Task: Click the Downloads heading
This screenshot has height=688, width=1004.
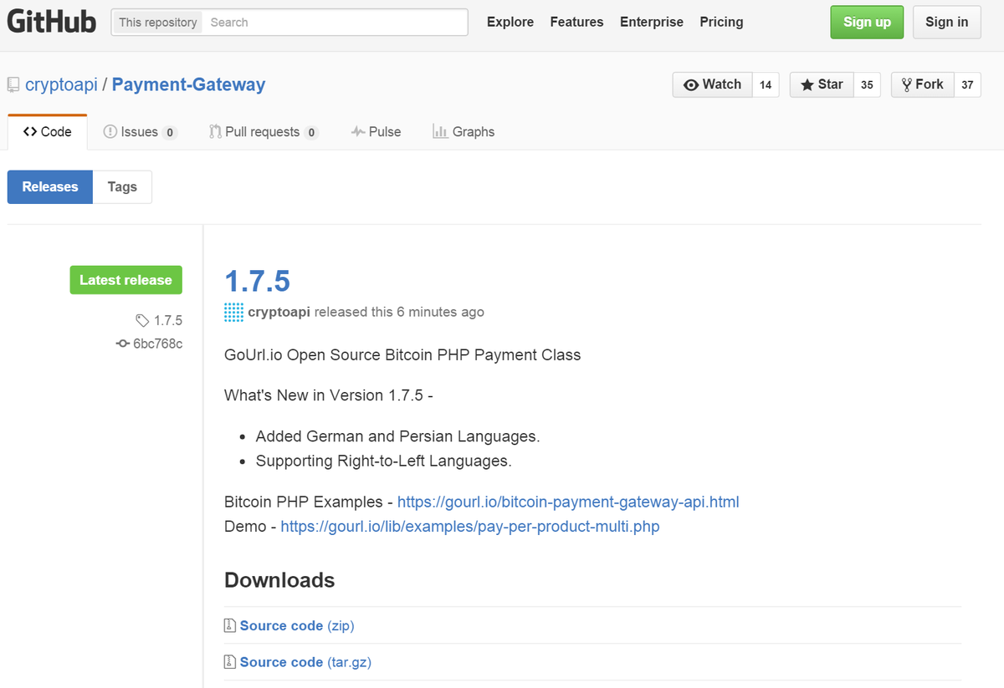Action: [x=279, y=580]
